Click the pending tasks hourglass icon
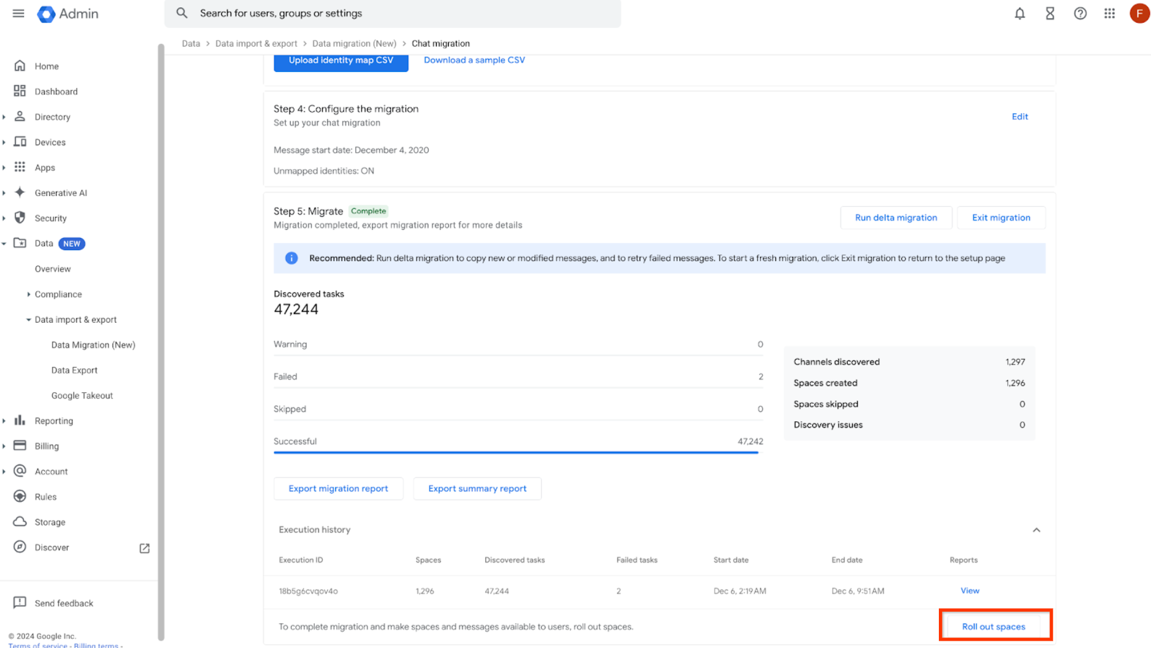Viewport: 1151px width, 648px height. [x=1050, y=13]
